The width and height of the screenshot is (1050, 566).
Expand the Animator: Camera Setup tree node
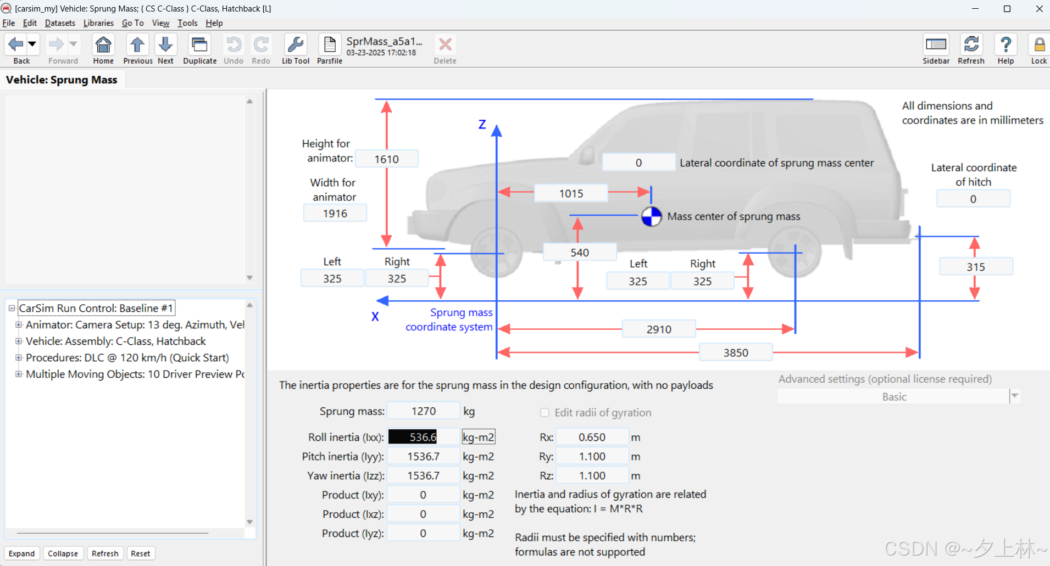(19, 324)
